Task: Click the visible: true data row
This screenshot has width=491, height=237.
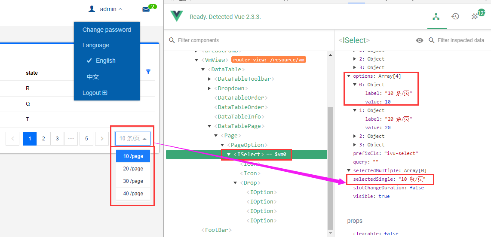Action: click(x=371, y=196)
